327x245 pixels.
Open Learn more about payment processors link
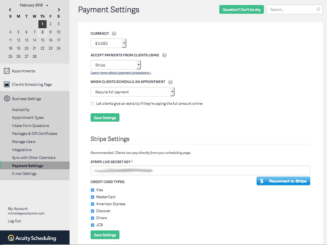[121, 73]
